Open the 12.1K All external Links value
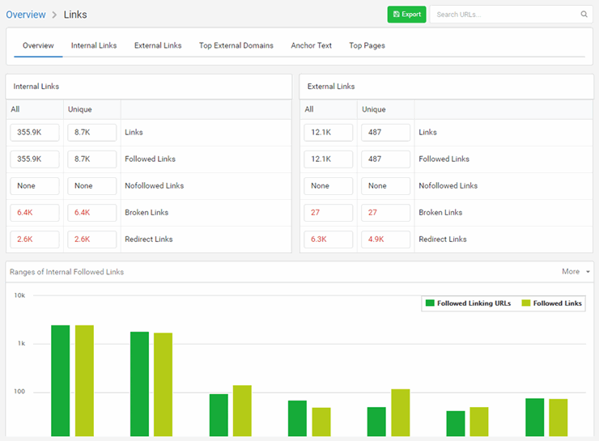This screenshot has width=599, height=441. tap(329, 133)
